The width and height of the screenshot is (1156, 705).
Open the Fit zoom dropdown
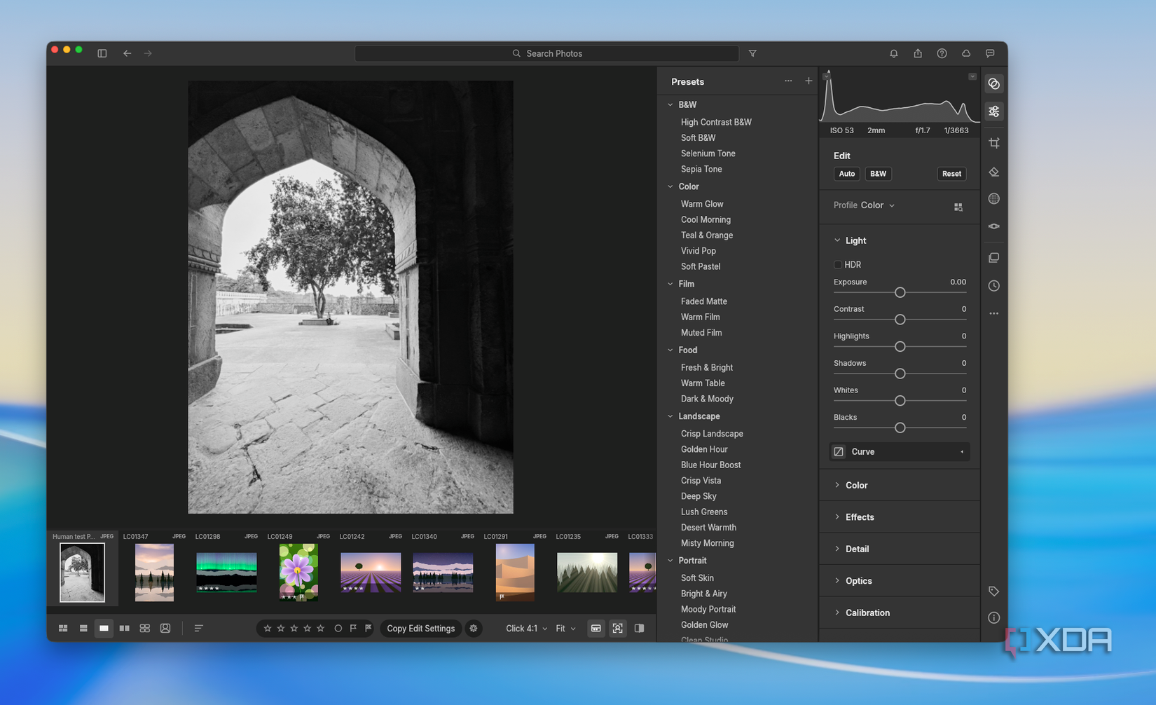click(x=565, y=629)
